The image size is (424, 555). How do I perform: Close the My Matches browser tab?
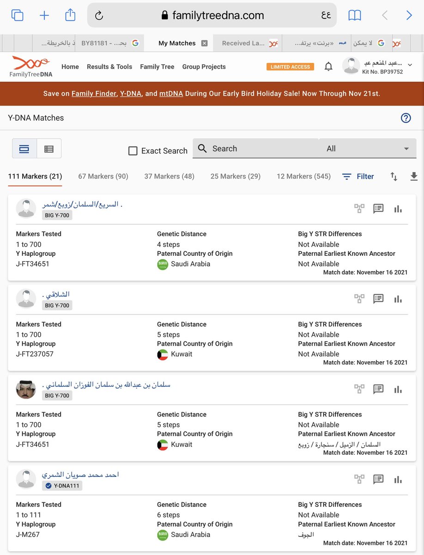(204, 43)
